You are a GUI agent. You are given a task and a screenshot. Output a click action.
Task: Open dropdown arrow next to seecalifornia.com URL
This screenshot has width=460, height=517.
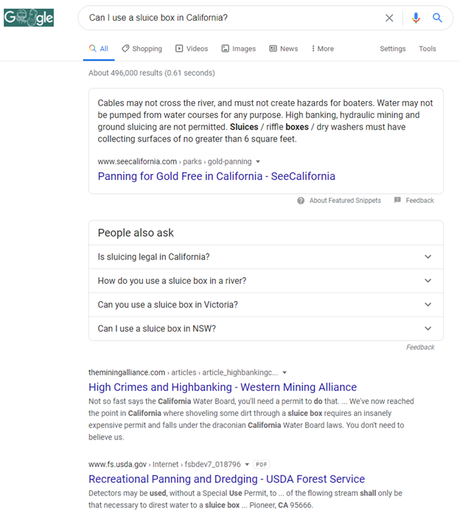pyautogui.click(x=258, y=162)
